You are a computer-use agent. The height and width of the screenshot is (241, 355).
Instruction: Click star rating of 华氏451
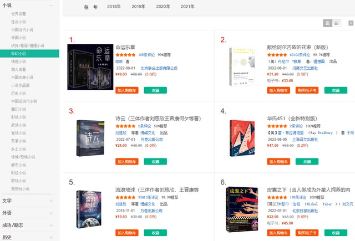(277, 126)
